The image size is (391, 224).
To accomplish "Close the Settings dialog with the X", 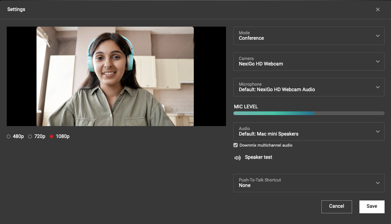I will [x=378, y=9].
